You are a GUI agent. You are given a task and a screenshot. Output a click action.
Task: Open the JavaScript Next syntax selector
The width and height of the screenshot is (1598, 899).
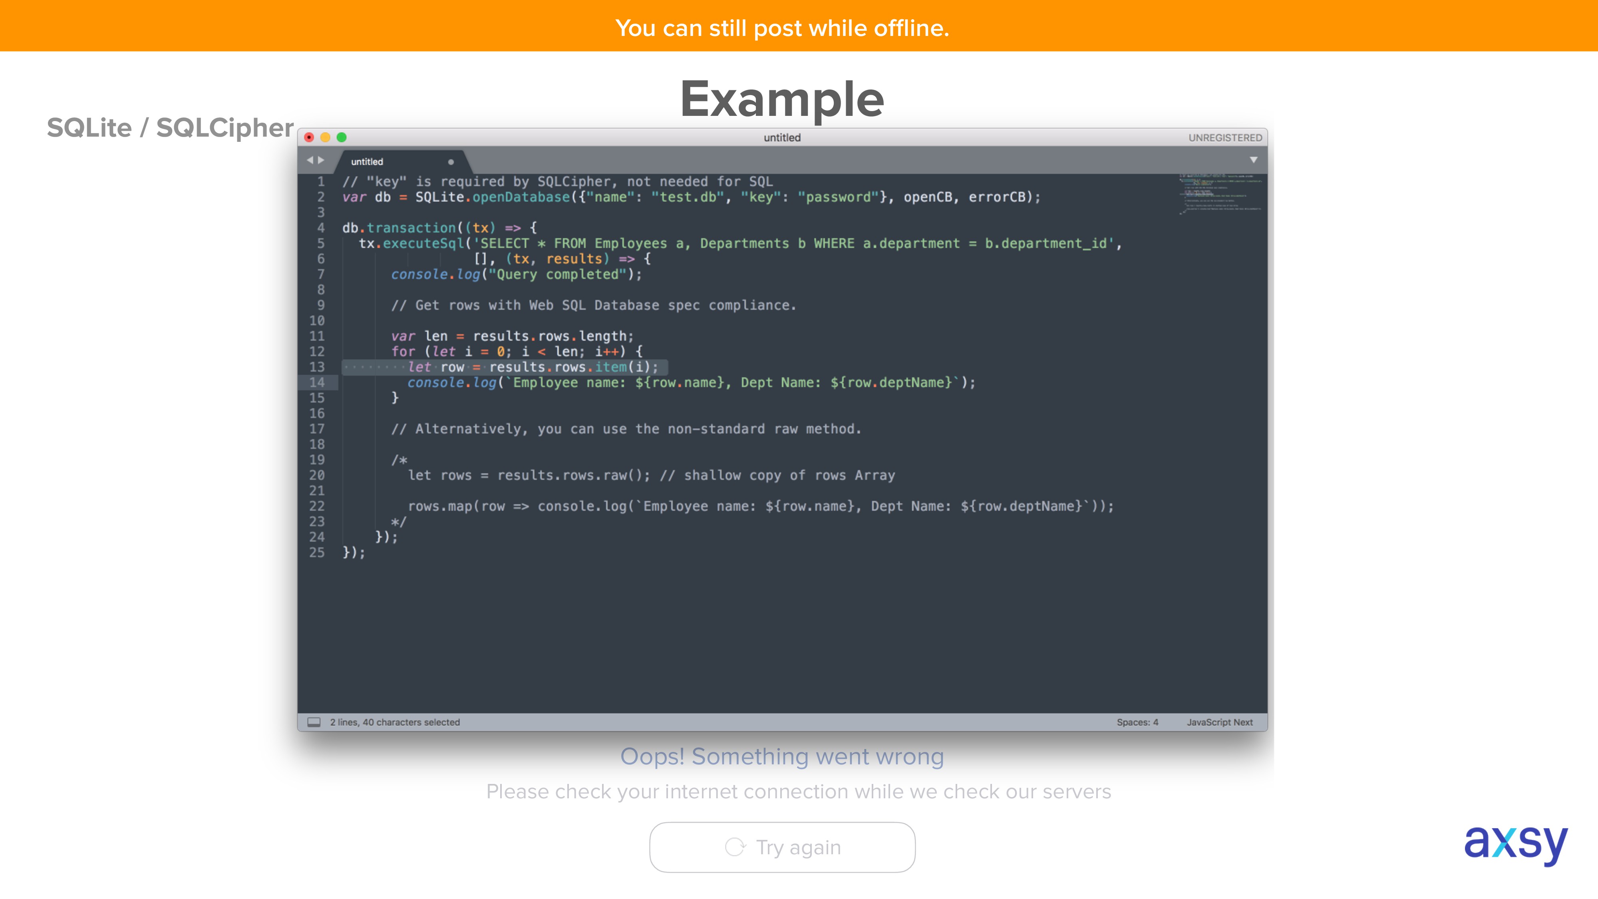[1219, 722]
